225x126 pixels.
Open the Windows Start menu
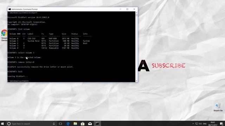[x=2, y=124]
